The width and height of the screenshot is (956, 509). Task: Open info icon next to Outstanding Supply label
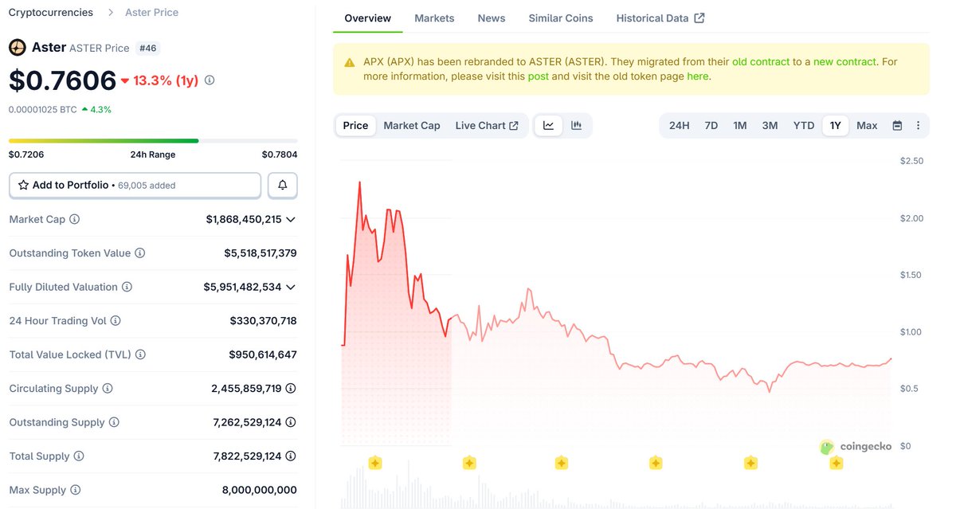tap(114, 422)
